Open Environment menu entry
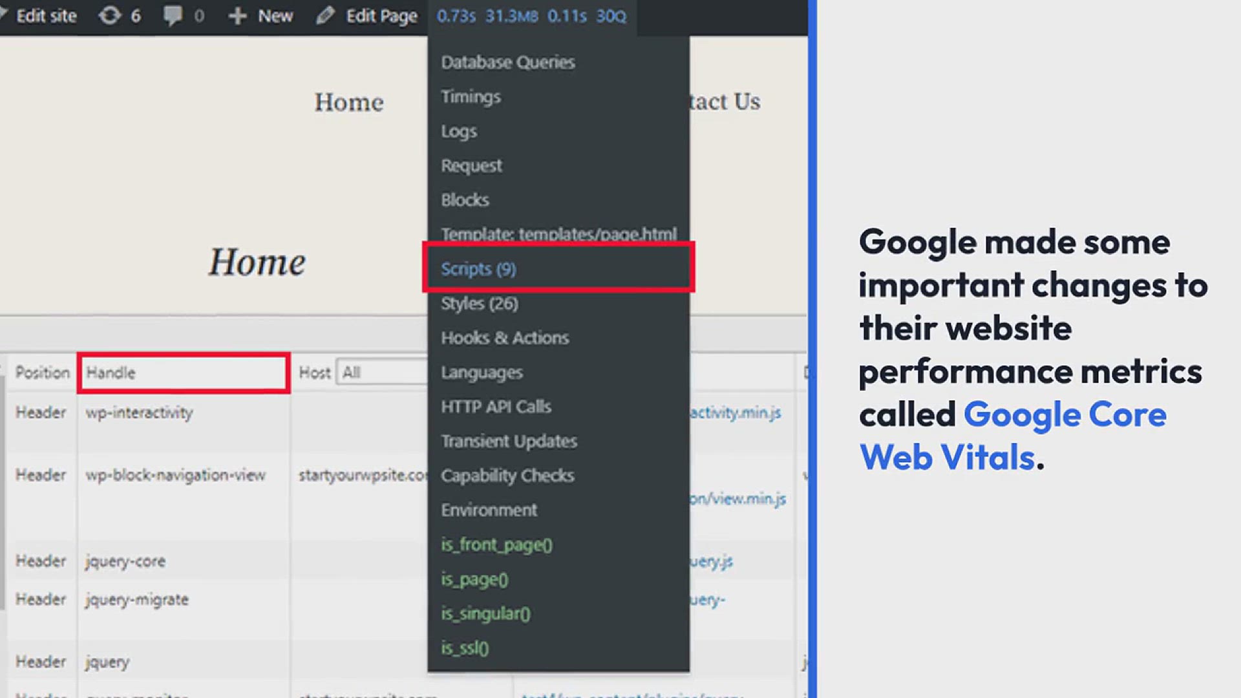This screenshot has height=698, width=1241. (x=489, y=510)
